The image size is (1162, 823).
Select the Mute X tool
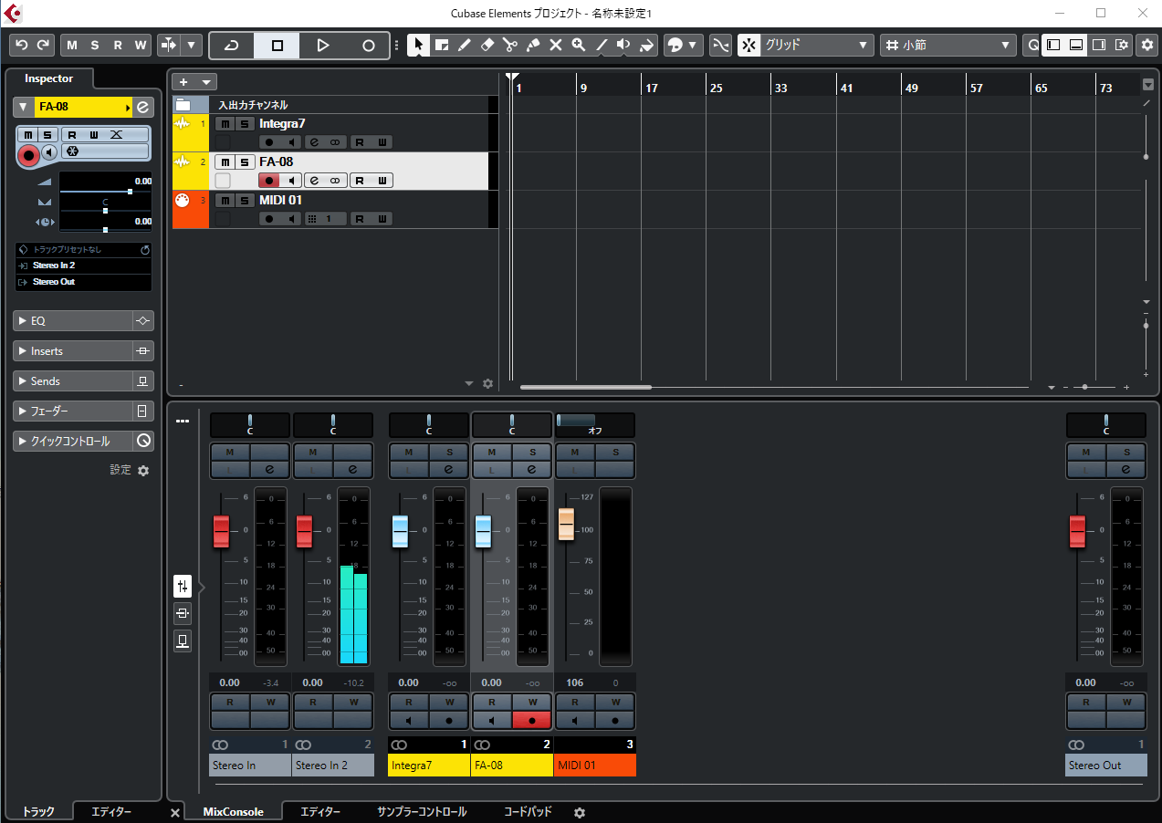point(556,45)
